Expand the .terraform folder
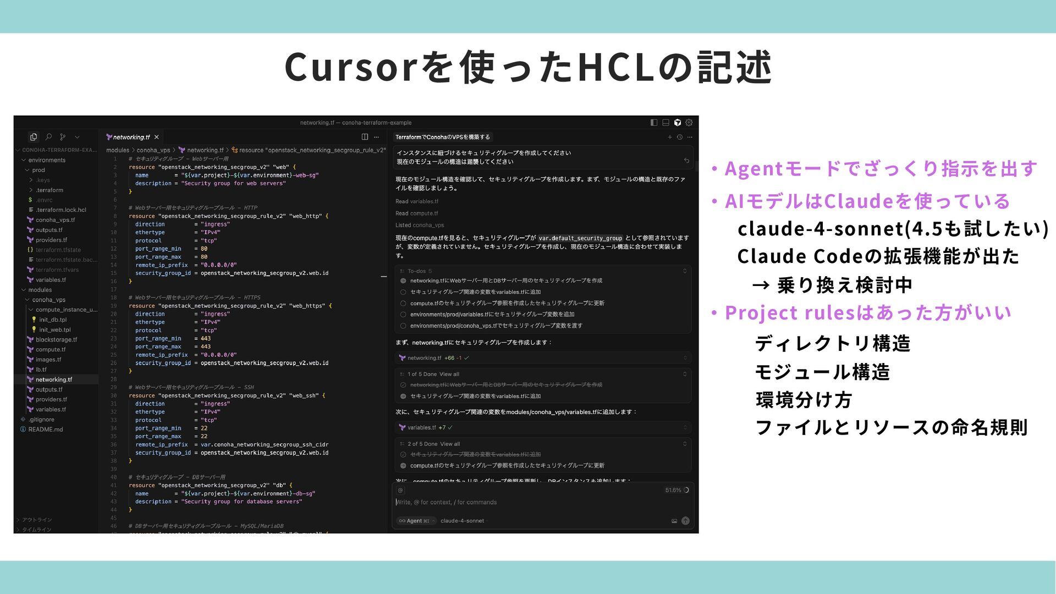 (31, 190)
